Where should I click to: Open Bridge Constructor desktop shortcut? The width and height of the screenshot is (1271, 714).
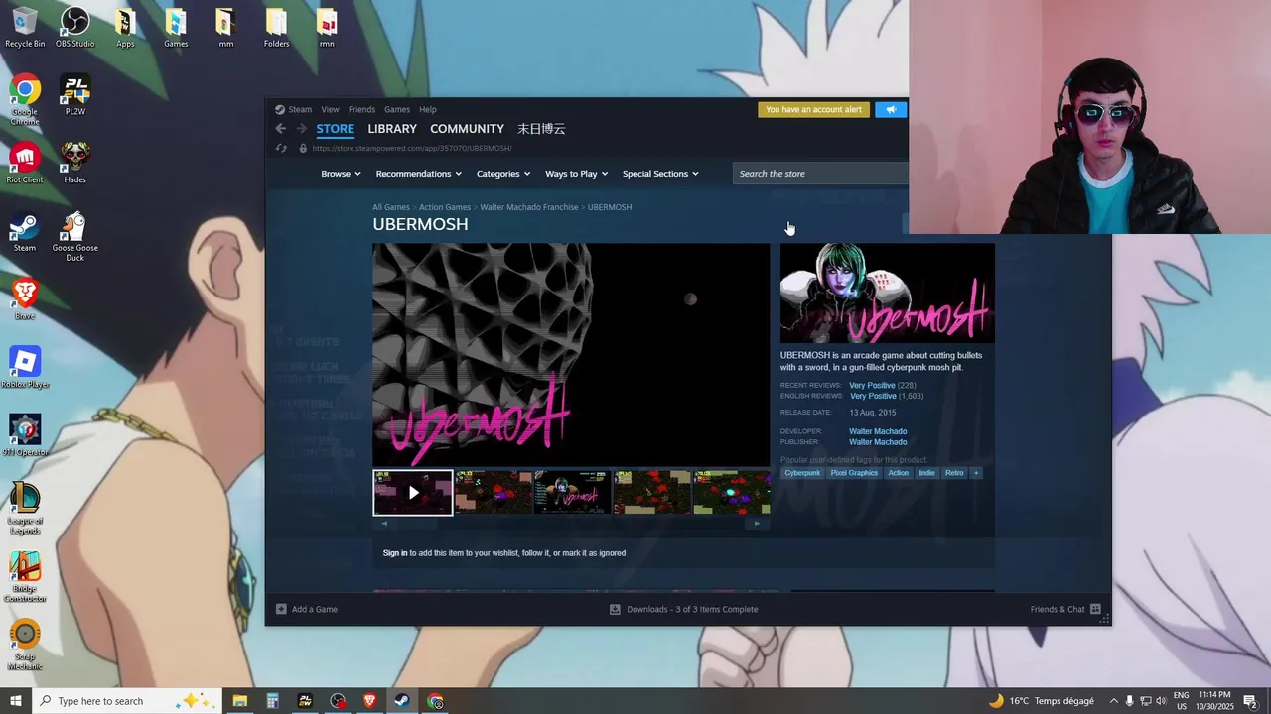25,577
